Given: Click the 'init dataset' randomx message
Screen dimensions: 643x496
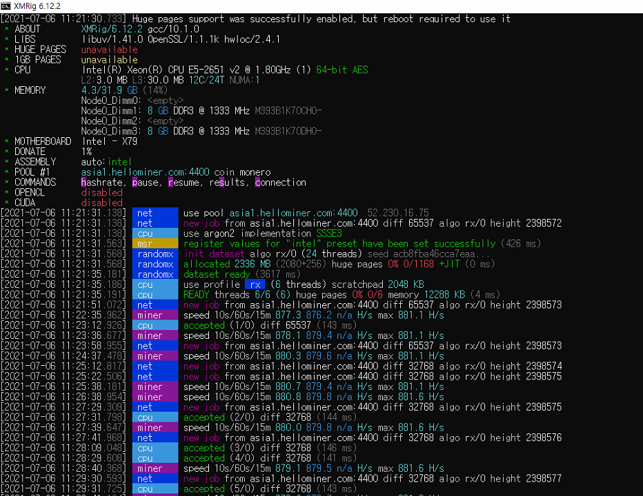Looking at the screenshot, I should click(x=214, y=254).
